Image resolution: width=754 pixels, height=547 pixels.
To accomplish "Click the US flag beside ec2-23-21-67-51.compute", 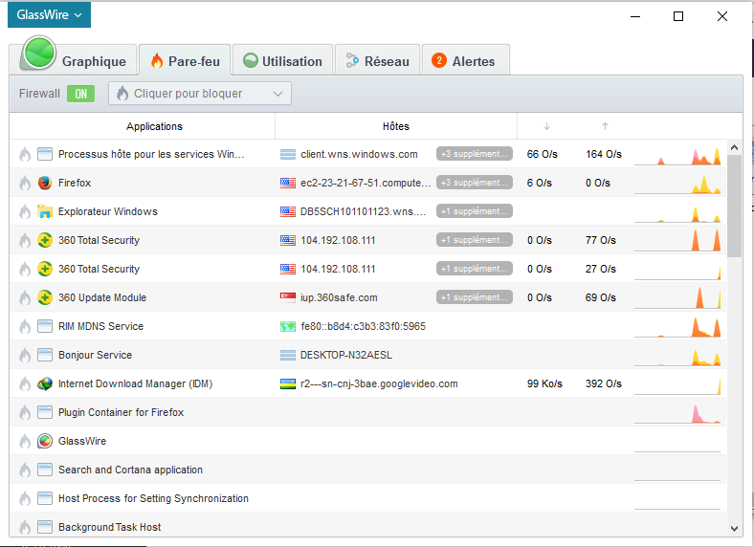I will pyautogui.click(x=288, y=183).
